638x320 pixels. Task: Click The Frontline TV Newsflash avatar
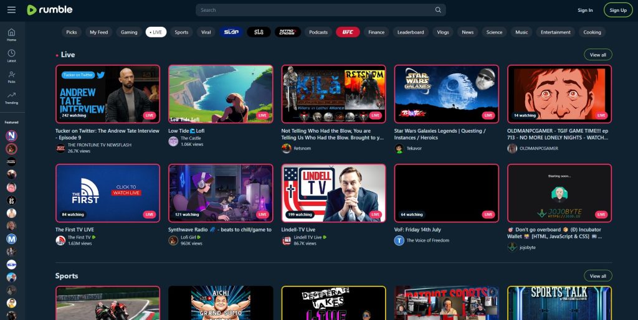(x=60, y=148)
